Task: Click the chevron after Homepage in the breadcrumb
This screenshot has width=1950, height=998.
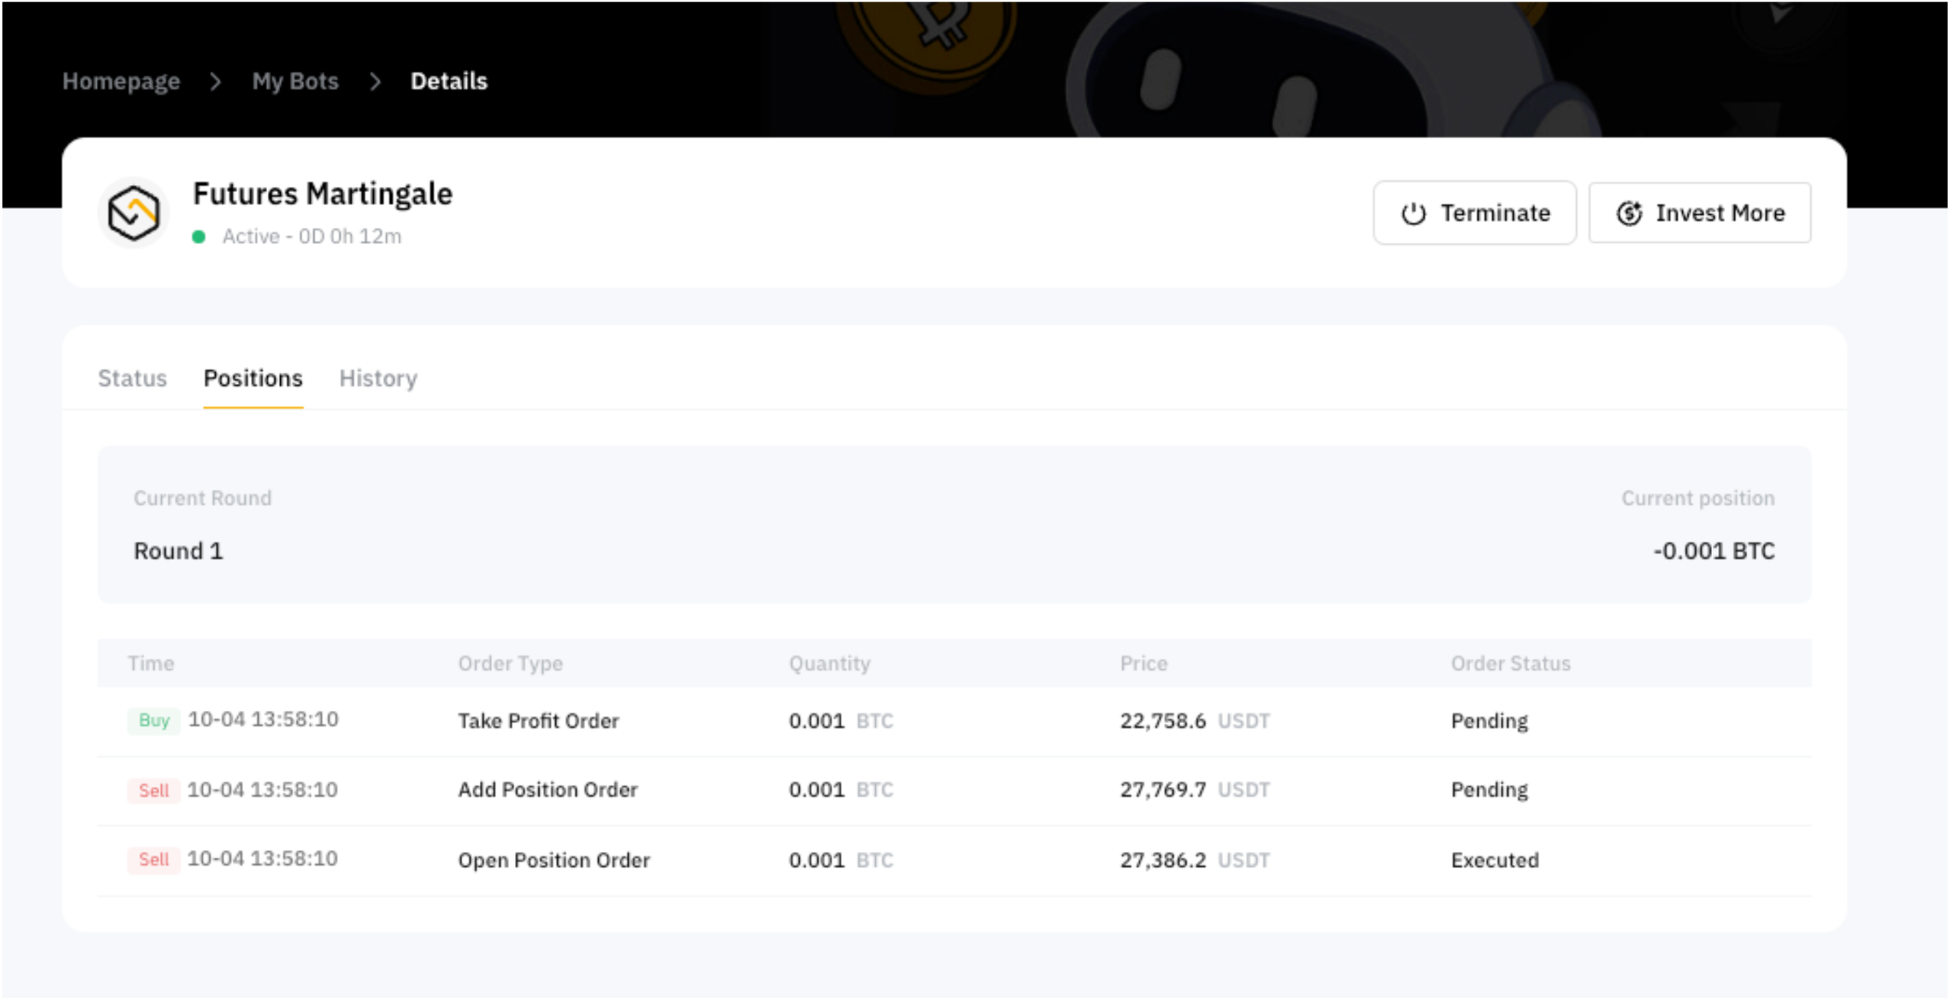Action: coord(216,81)
